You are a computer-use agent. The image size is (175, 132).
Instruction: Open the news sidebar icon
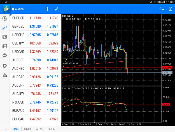(x=4, y=46)
